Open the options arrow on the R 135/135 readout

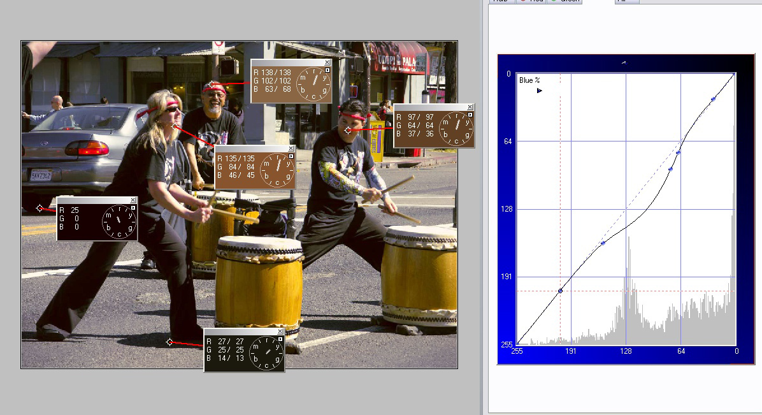click(x=291, y=156)
